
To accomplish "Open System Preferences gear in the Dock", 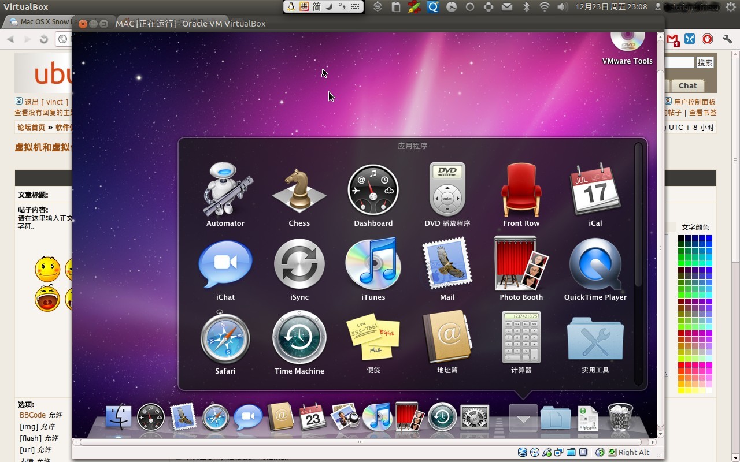I will pos(475,417).
